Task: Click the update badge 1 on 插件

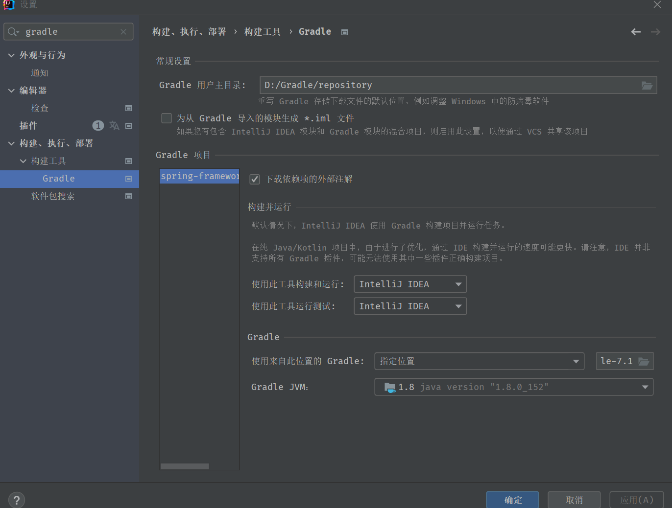Action: click(x=98, y=126)
